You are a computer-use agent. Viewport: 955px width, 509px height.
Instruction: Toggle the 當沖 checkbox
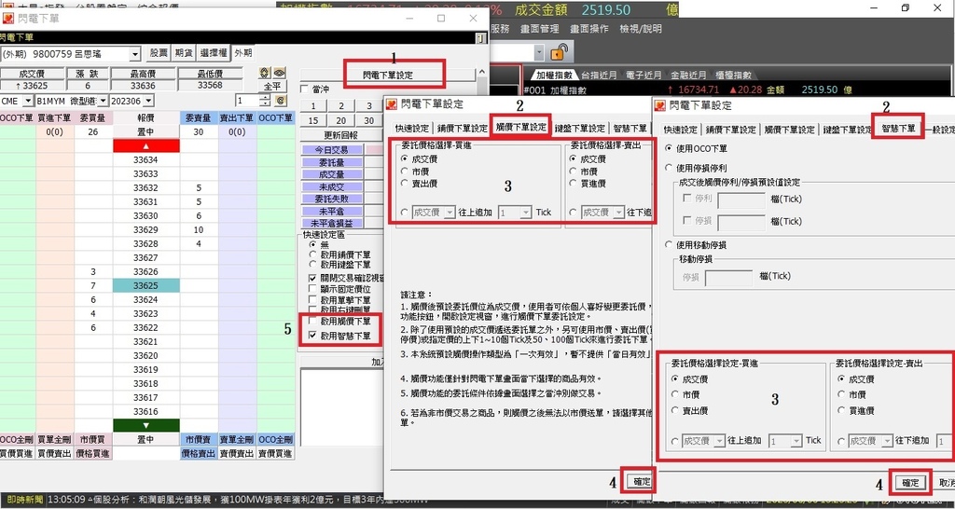[x=305, y=89]
